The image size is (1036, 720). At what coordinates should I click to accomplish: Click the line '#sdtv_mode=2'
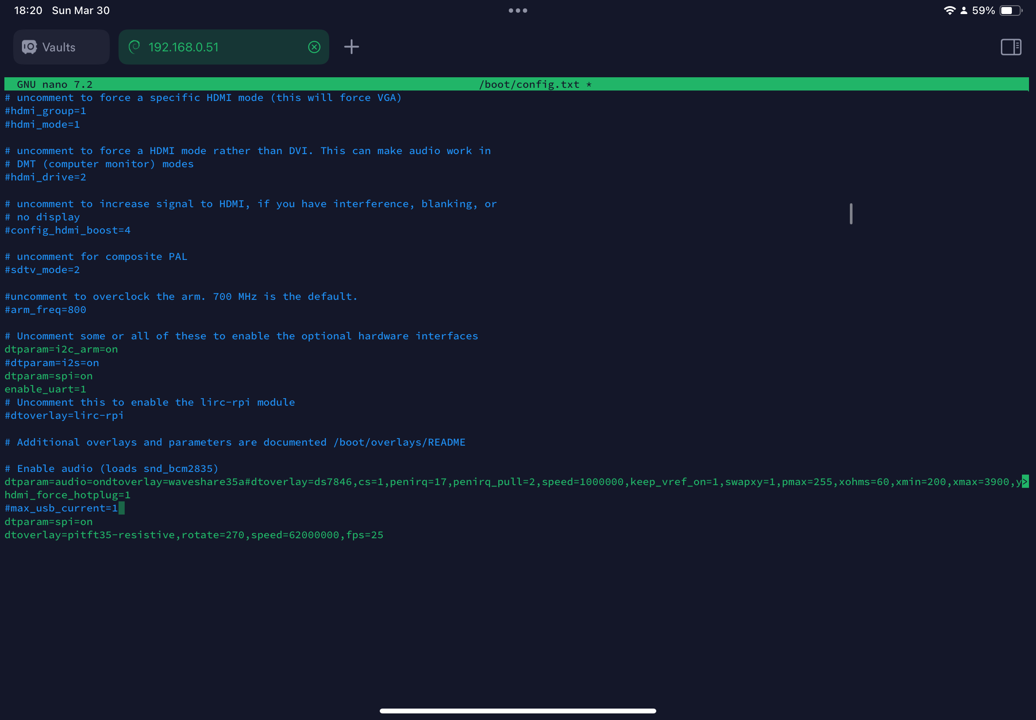click(x=42, y=270)
